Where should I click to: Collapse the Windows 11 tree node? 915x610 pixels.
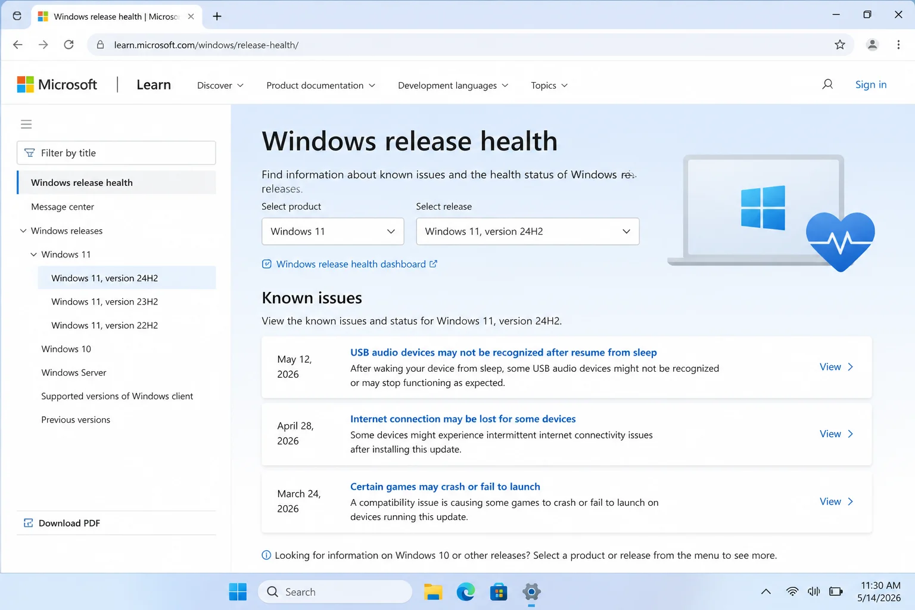(x=34, y=254)
